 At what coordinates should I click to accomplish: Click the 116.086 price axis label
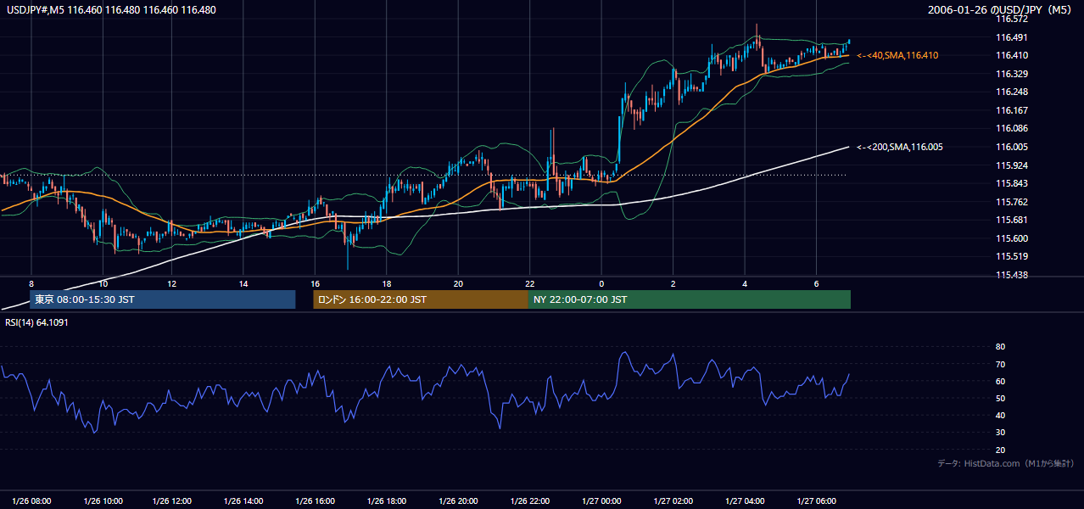pyautogui.click(x=1010, y=128)
